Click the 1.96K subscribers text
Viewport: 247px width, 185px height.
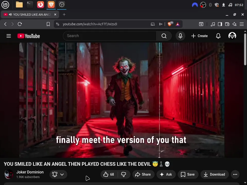click(x=28, y=177)
